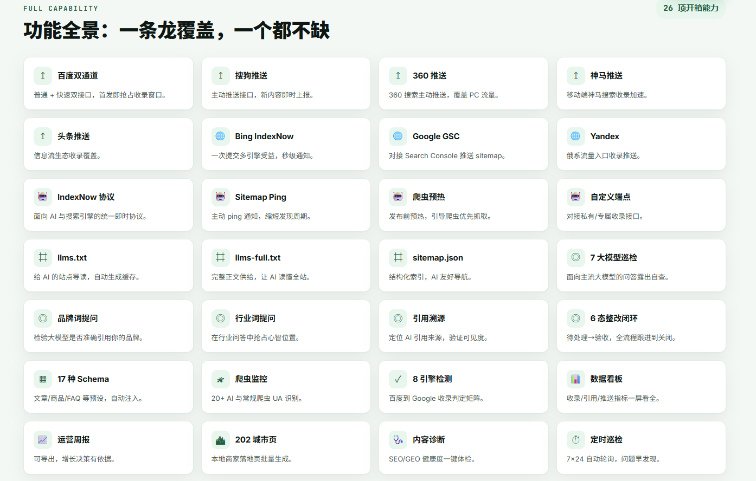Click the text 20+ AI 与常规爬虫 UA 识别。

pyautogui.click(x=258, y=398)
